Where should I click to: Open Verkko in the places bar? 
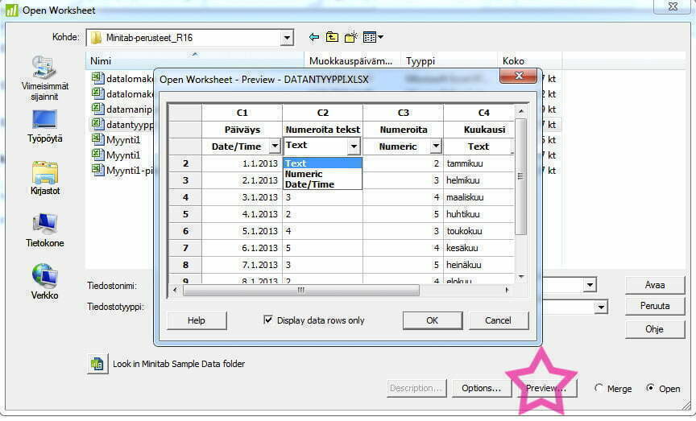tap(44, 282)
